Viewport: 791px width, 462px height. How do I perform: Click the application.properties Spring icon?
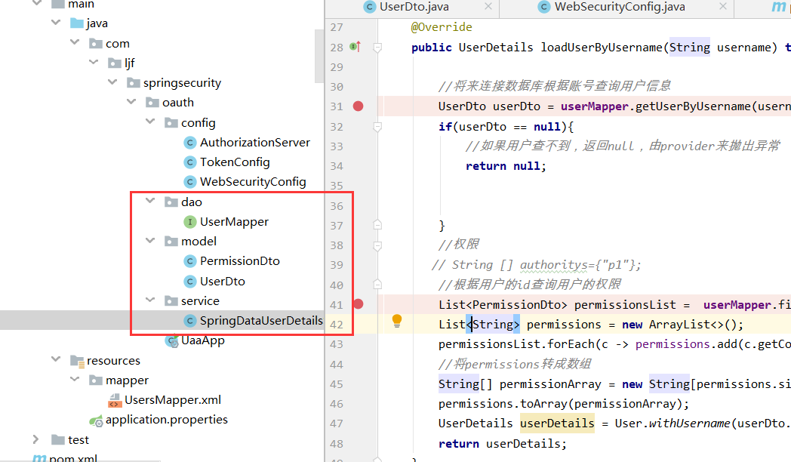(96, 420)
